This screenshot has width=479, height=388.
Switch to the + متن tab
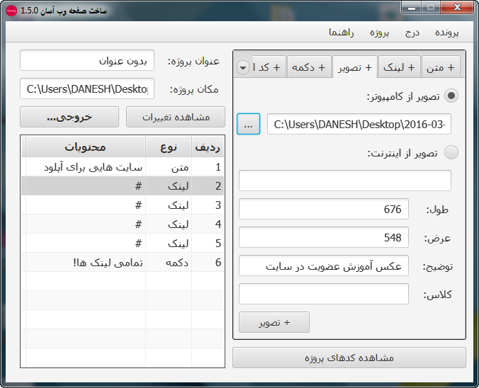441,67
